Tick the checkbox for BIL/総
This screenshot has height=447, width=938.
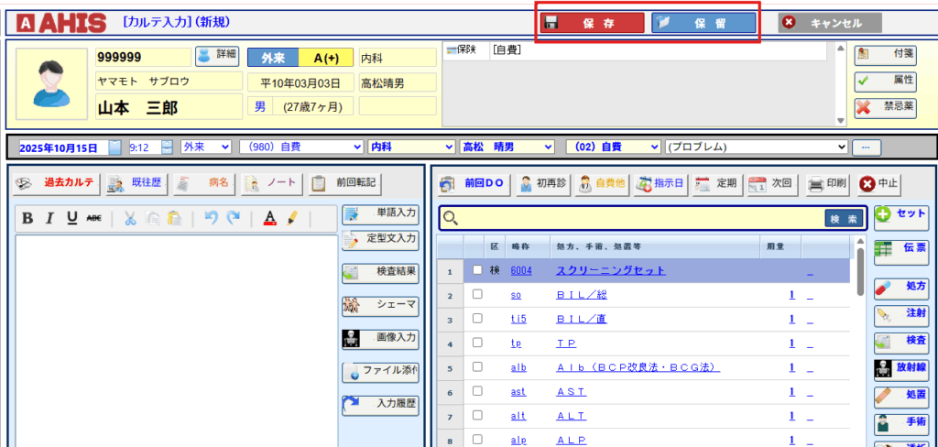point(477,295)
